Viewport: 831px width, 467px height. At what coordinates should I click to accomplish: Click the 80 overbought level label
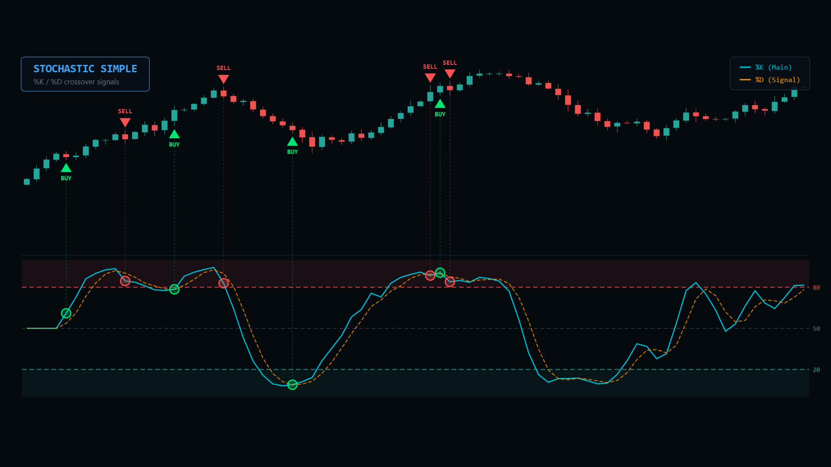click(816, 288)
